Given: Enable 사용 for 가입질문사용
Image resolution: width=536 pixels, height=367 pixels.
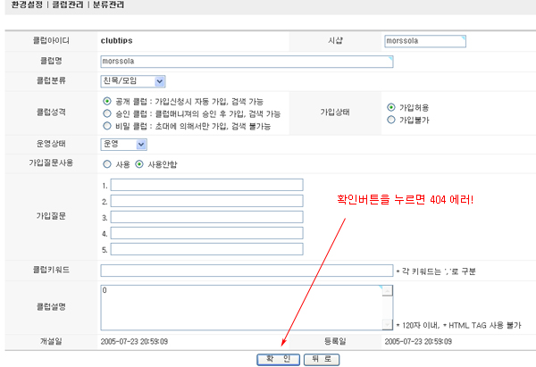Looking at the screenshot, I should pyautogui.click(x=108, y=164).
